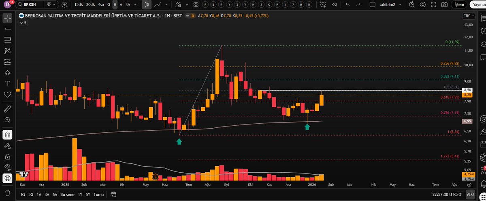Click the BRKSN symbol search box
Screen dimensions: 486x201
click(x=30, y=4)
